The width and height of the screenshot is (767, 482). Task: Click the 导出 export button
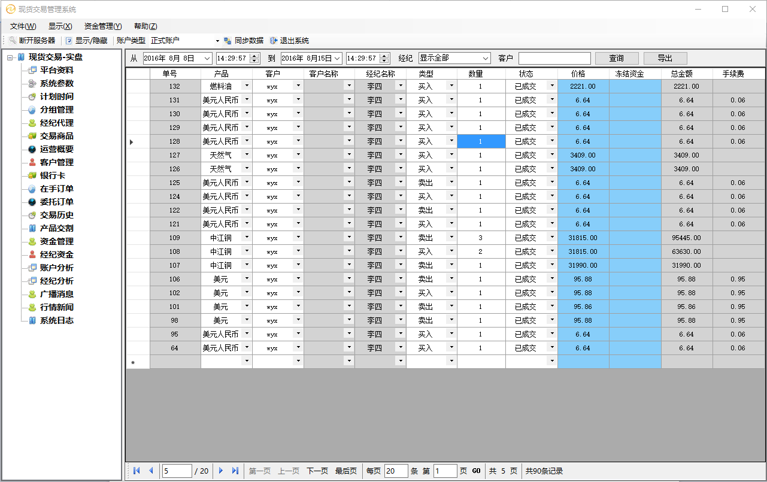(665, 58)
